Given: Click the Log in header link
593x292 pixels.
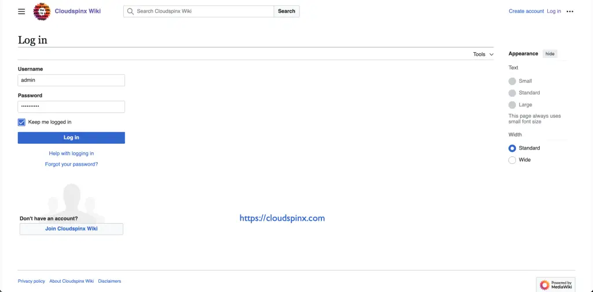Looking at the screenshot, I should 554,11.
